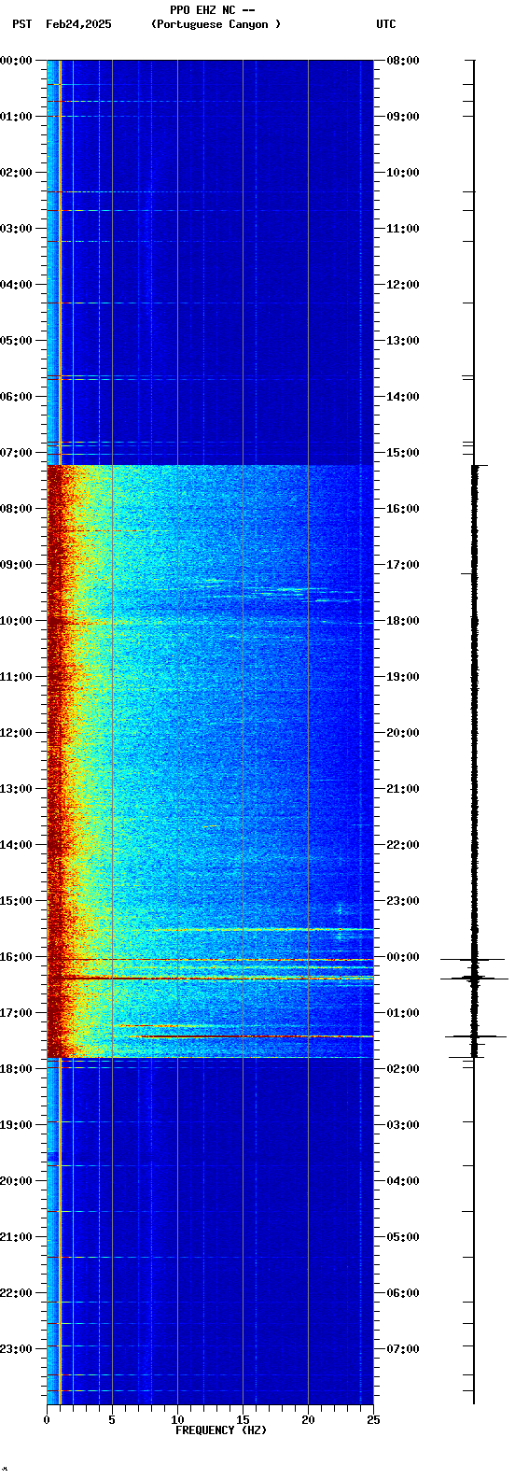Viewport: 515px width, 1479px height.
Task: Click the PST '04:00' time label
Action: click(16, 285)
